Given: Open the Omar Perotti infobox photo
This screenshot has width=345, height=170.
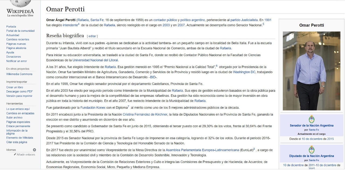Looking at the screenshot, I should (x=311, y=71).
